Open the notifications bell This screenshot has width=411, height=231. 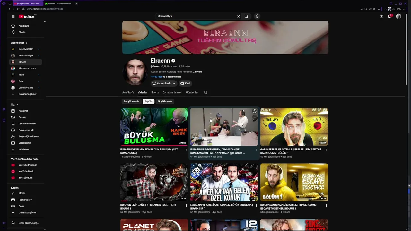tap(389, 16)
